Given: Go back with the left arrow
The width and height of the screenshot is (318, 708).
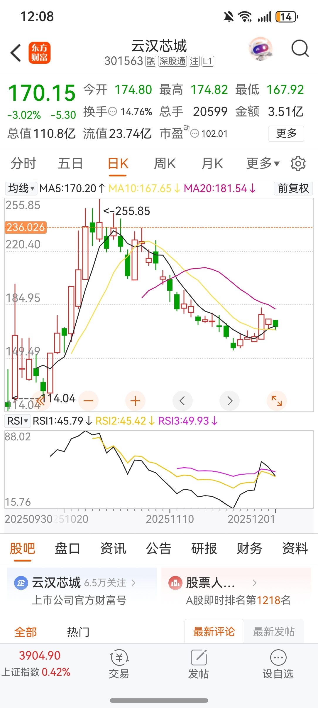Looking at the screenshot, I should 16,53.
